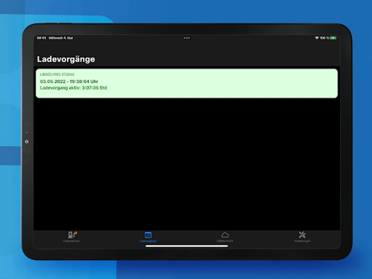Click the battery status icon
The image size is (372, 279).
tap(333, 38)
